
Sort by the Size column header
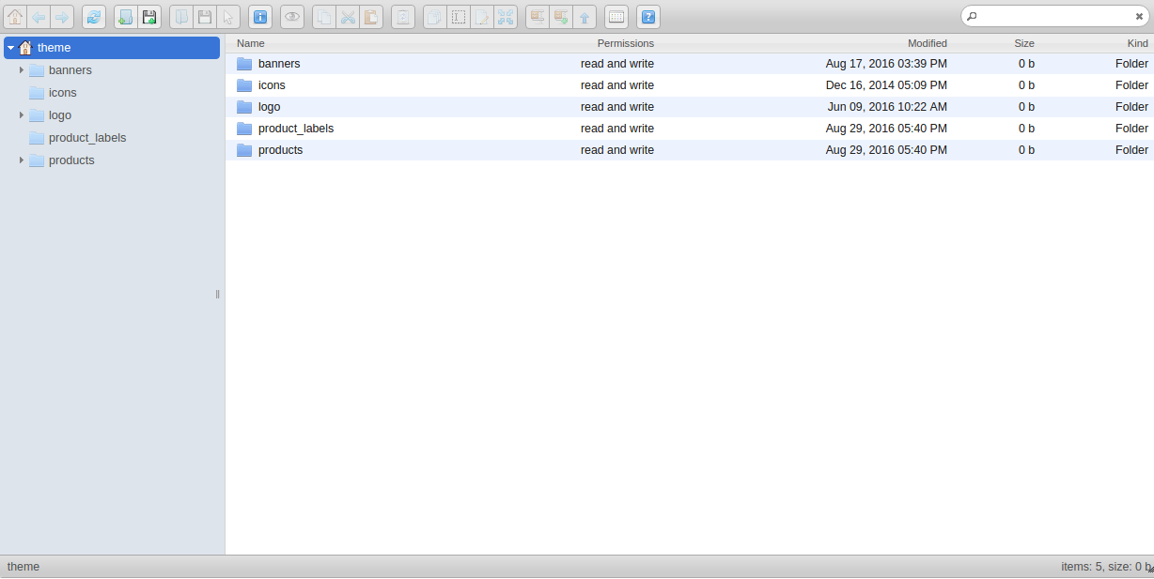[1024, 43]
